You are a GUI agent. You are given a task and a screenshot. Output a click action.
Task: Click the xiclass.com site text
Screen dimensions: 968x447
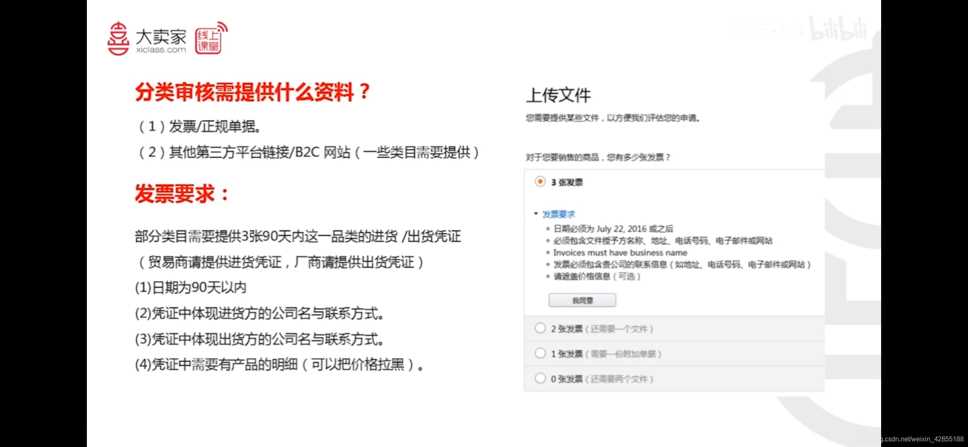coord(161,50)
